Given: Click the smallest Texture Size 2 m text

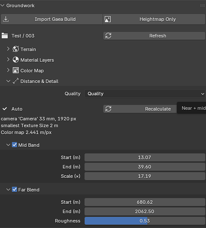Looking at the screenshot, I should coord(30,125).
